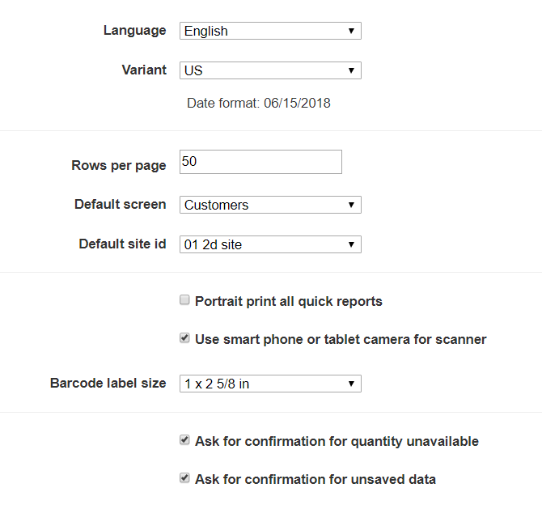Open the Language dropdown showing English
The height and width of the screenshot is (509, 542).
[x=270, y=31]
